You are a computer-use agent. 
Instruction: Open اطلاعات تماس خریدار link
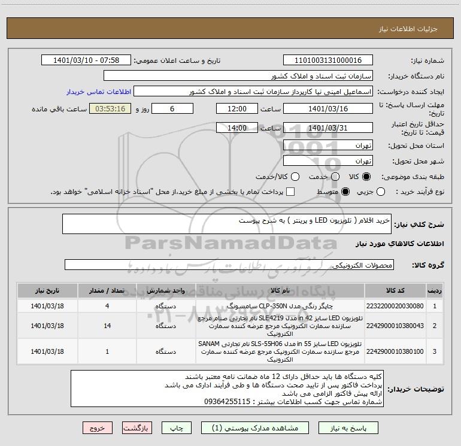tap(99, 92)
